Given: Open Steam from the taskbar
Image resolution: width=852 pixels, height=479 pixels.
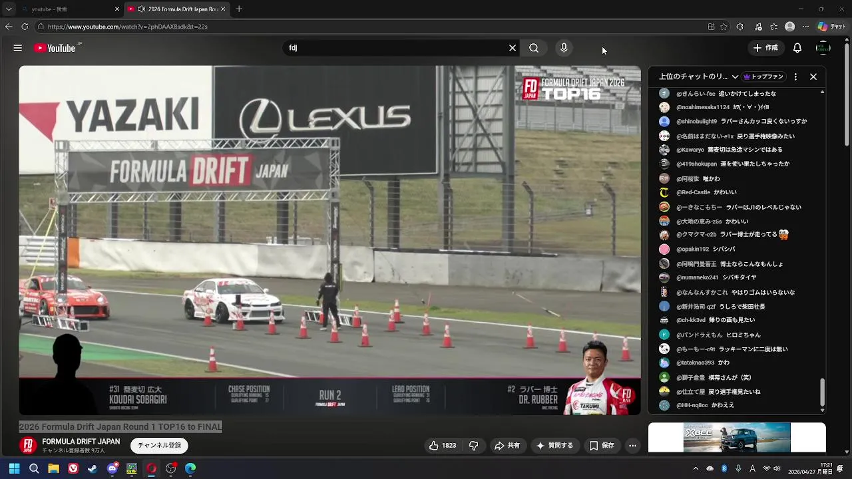Looking at the screenshot, I should click(93, 468).
